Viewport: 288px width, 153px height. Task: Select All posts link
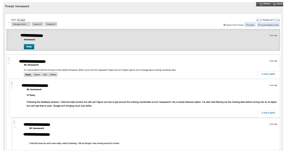click(x=18, y=20)
